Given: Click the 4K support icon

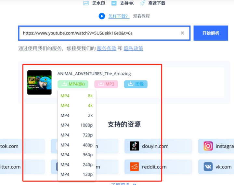Looking at the screenshot, I should (114, 3).
